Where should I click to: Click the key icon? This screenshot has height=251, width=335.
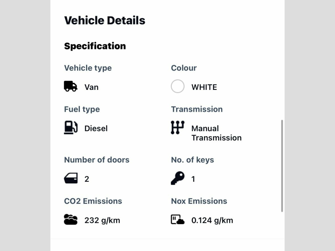(x=178, y=178)
